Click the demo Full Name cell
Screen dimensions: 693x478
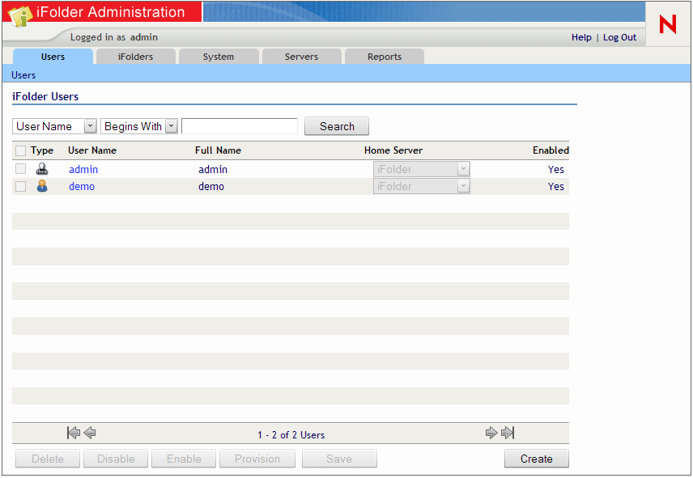click(211, 187)
